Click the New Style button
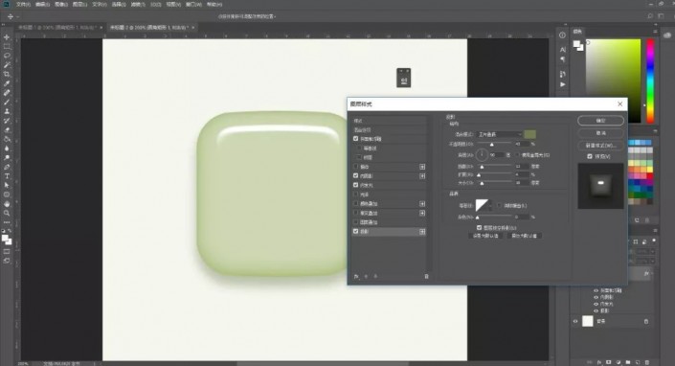The width and height of the screenshot is (675, 366). coord(600,145)
